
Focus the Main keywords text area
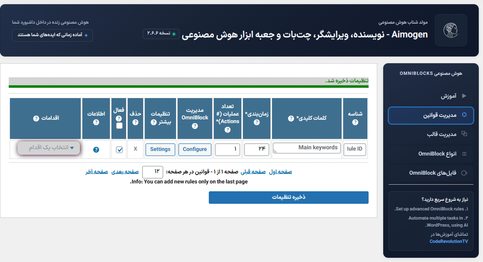(307, 148)
